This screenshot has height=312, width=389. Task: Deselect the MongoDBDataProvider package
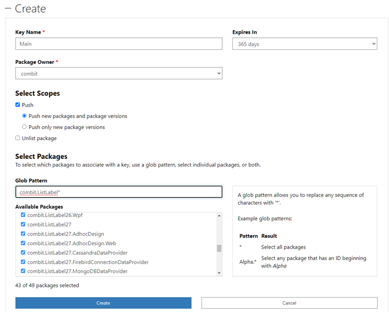click(x=22, y=271)
